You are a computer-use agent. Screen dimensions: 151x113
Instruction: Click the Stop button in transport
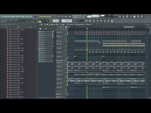pyautogui.click(x=47, y=21)
